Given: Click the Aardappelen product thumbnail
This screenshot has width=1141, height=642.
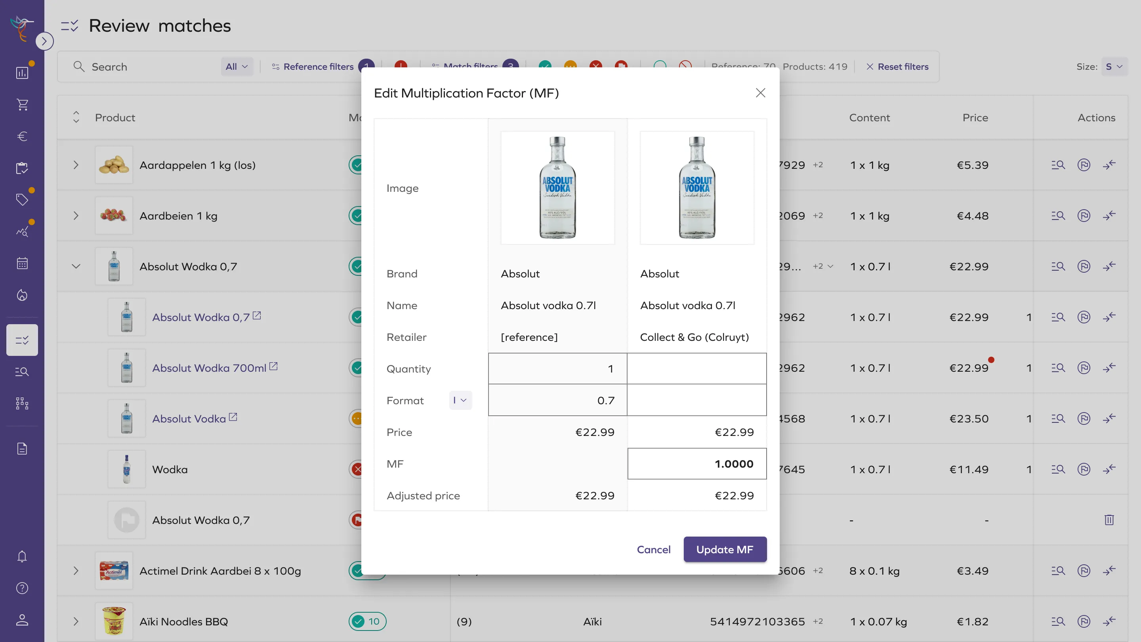Looking at the screenshot, I should 114,165.
